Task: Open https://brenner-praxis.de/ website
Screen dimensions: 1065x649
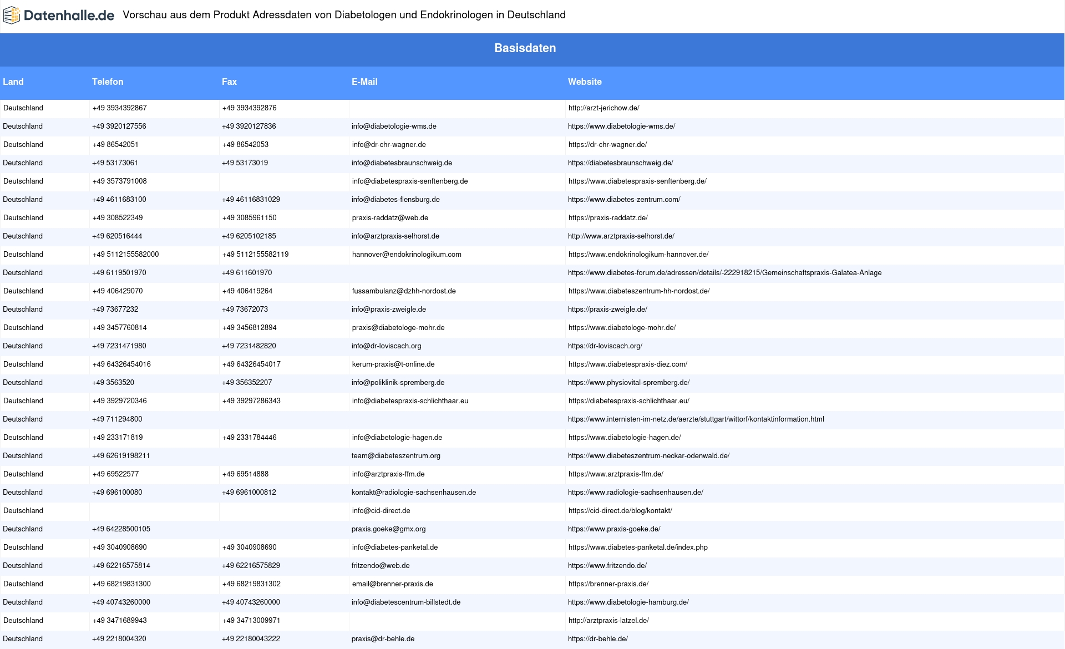Action: [608, 584]
